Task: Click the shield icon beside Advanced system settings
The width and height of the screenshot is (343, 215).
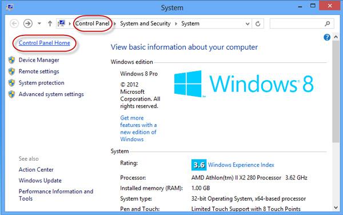Action: [11, 94]
